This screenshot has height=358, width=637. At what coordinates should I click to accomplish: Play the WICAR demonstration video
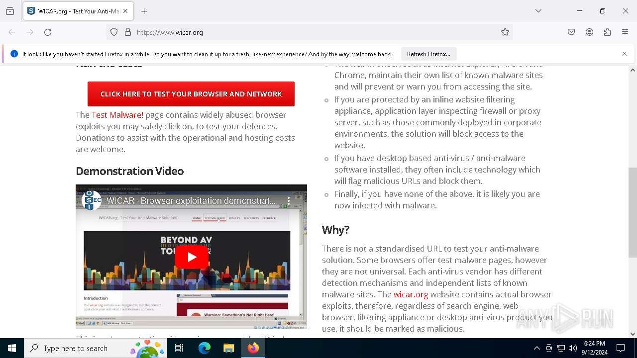[x=191, y=257]
